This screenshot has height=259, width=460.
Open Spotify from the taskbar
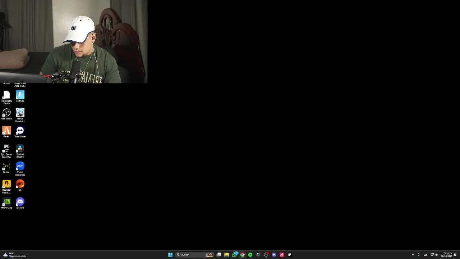(x=250, y=255)
